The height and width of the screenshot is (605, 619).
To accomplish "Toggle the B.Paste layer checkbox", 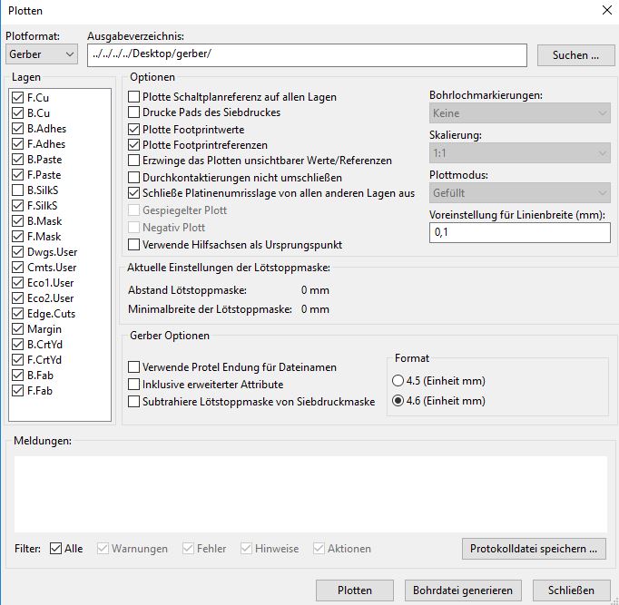I will [17, 160].
